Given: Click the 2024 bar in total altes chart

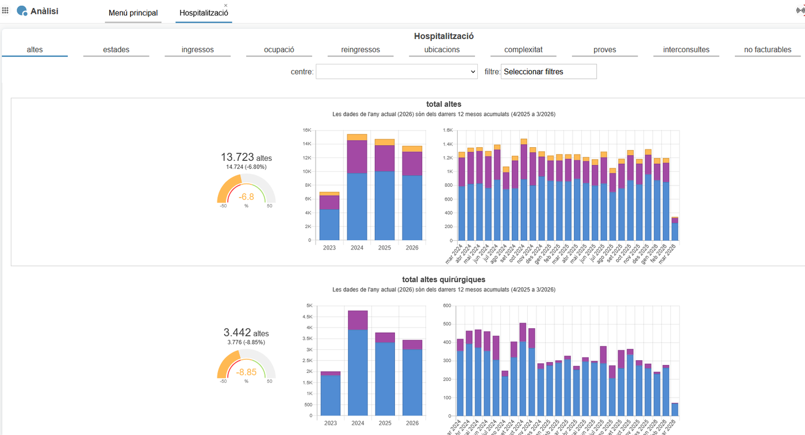Looking at the screenshot, I should click(x=357, y=187).
